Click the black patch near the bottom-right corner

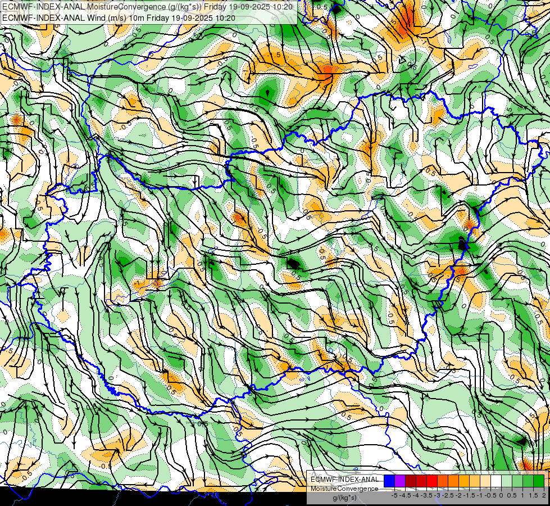(522, 442)
